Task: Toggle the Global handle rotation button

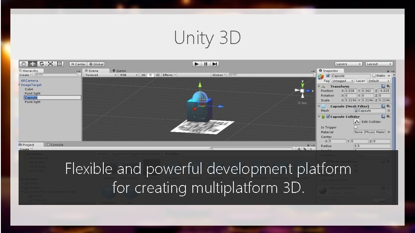Action: (x=96, y=64)
